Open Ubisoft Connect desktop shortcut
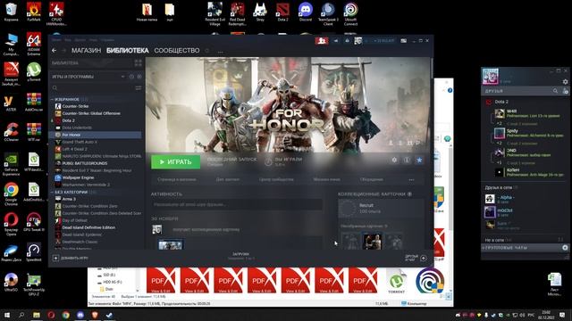572x321 pixels. click(351, 14)
